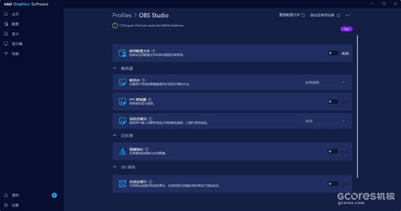401x211 pixels.
Task: Click the 低延迟模式 row icon
Action: tap(122, 120)
